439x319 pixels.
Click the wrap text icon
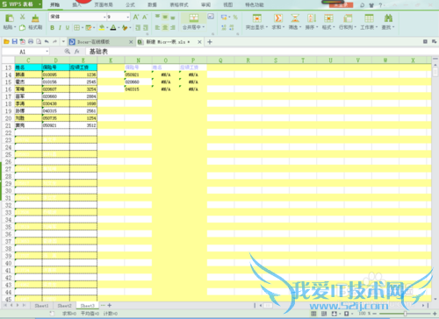(211, 17)
